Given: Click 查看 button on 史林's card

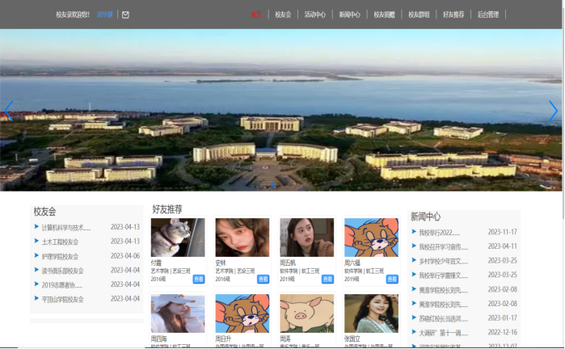Looking at the screenshot, I should click(263, 280).
